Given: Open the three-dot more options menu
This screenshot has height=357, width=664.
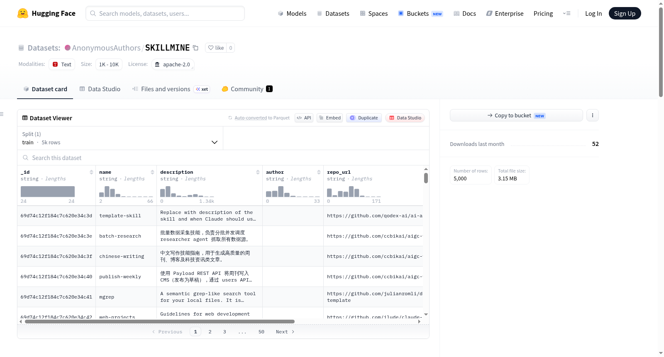Looking at the screenshot, I should (593, 115).
